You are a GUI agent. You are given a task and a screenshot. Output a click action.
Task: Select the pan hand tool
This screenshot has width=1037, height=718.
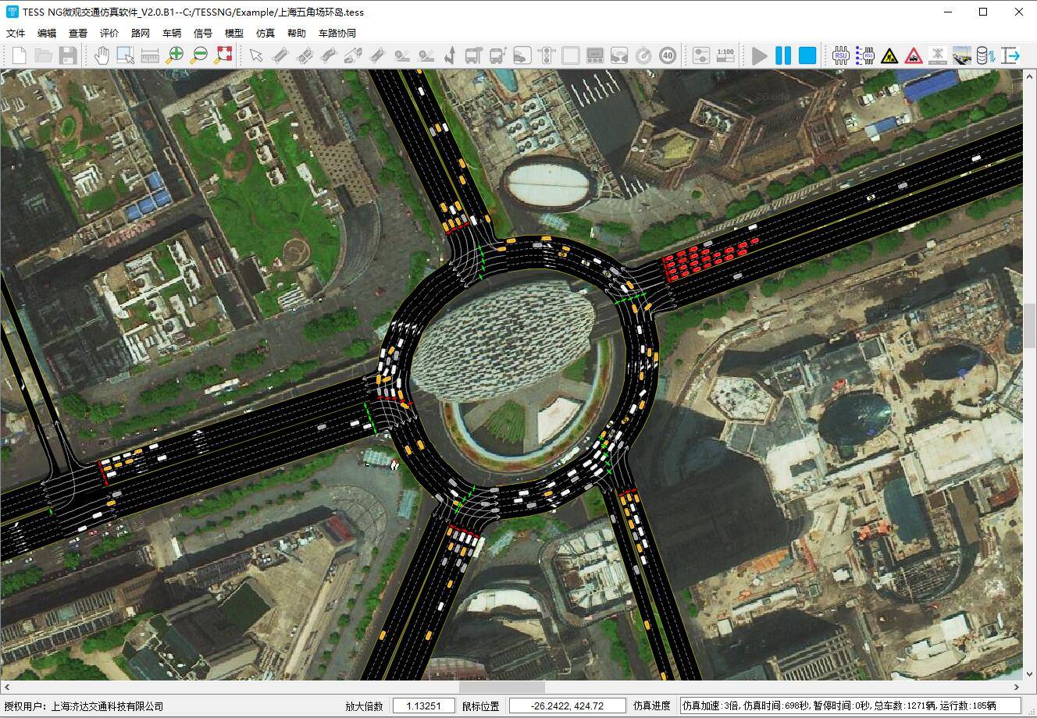[x=102, y=55]
